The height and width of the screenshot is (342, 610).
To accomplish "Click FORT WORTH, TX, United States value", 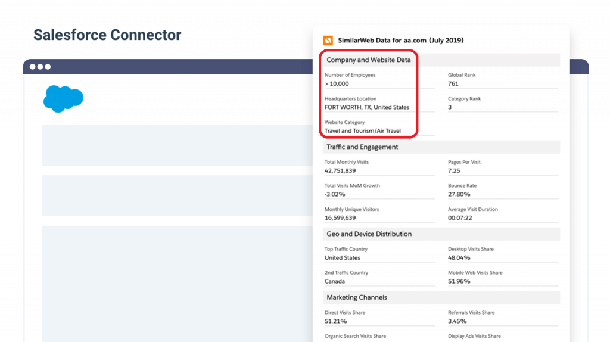I will coord(367,107).
